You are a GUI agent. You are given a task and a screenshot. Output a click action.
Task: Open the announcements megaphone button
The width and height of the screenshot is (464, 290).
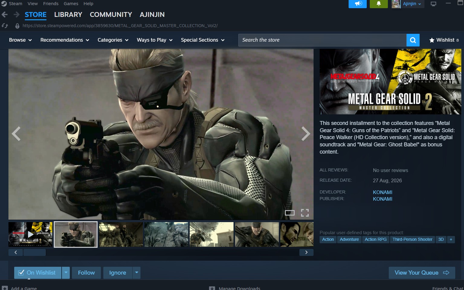(358, 4)
